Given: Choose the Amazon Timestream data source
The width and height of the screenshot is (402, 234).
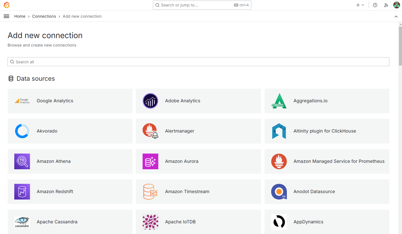Looking at the screenshot, I should 198,192.
